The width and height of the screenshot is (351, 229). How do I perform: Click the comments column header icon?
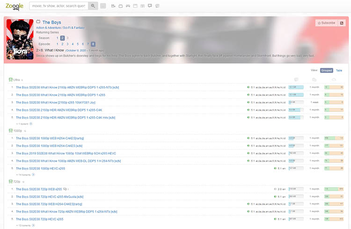[x=296, y=80]
